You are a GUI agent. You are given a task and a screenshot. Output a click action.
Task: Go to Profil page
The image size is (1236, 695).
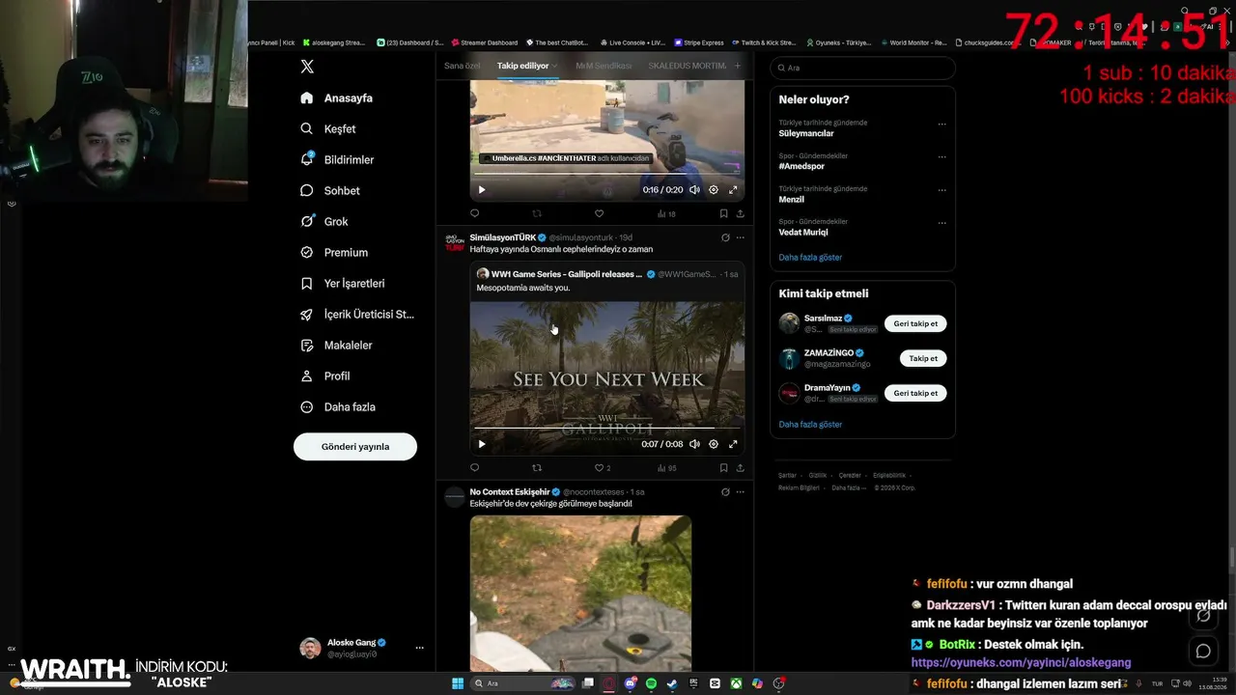325,375
